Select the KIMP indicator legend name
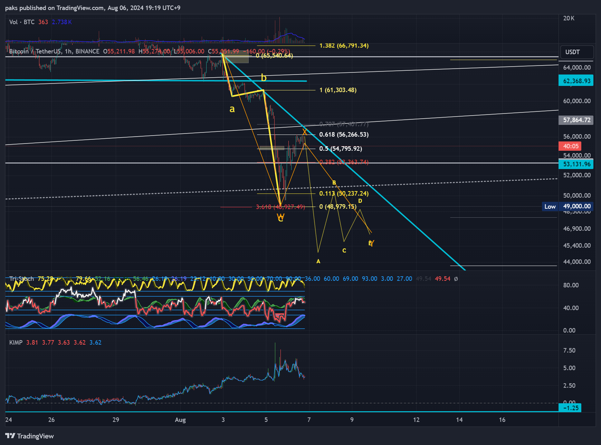 click(16, 343)
